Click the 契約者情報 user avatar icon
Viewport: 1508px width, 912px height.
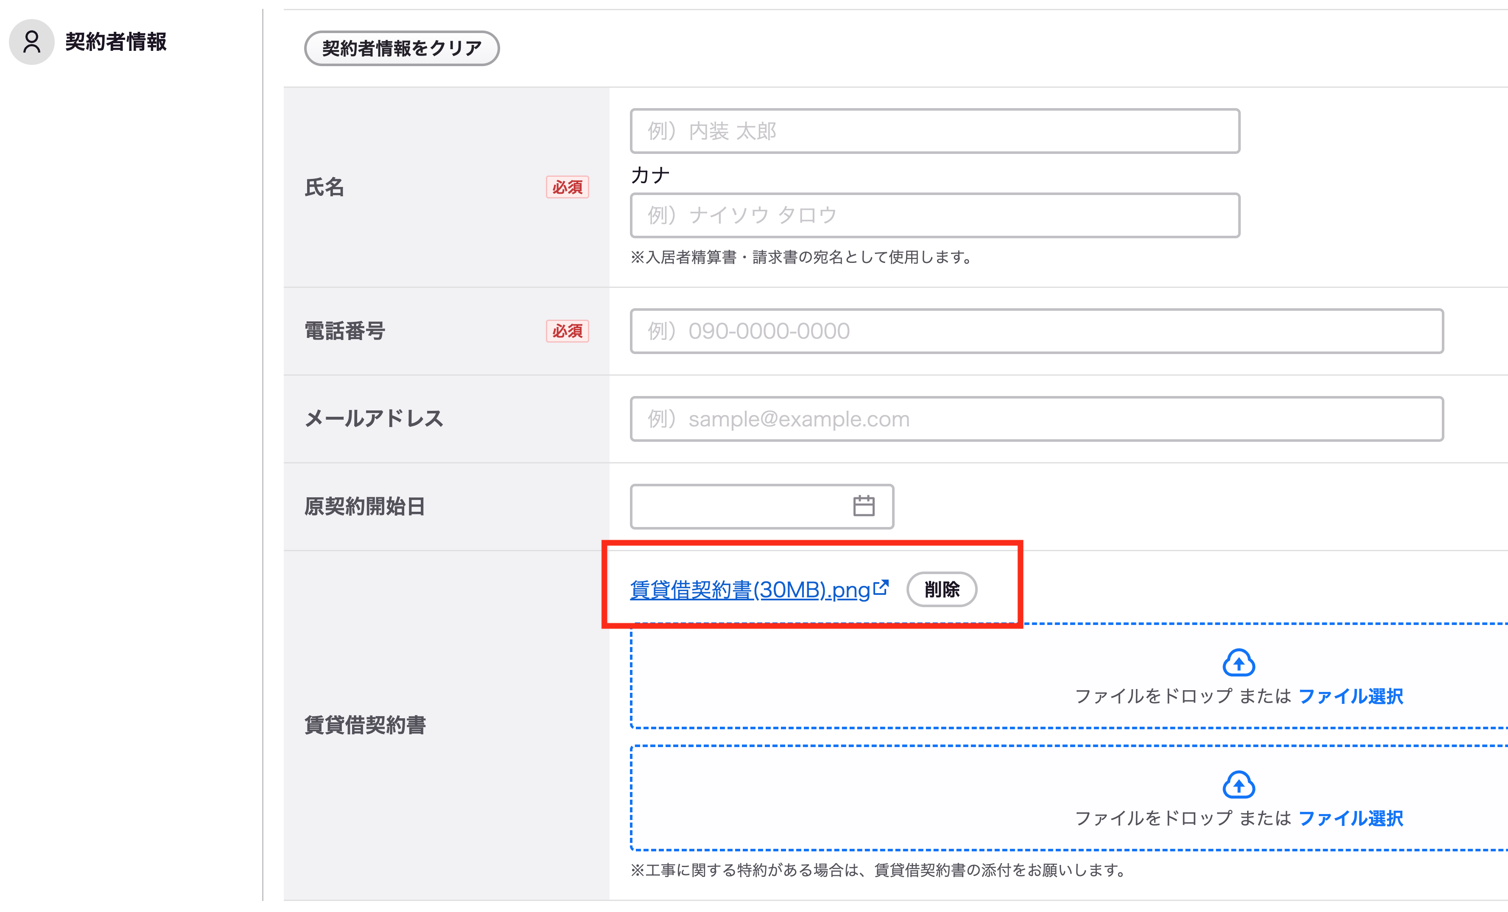point(32,42)
